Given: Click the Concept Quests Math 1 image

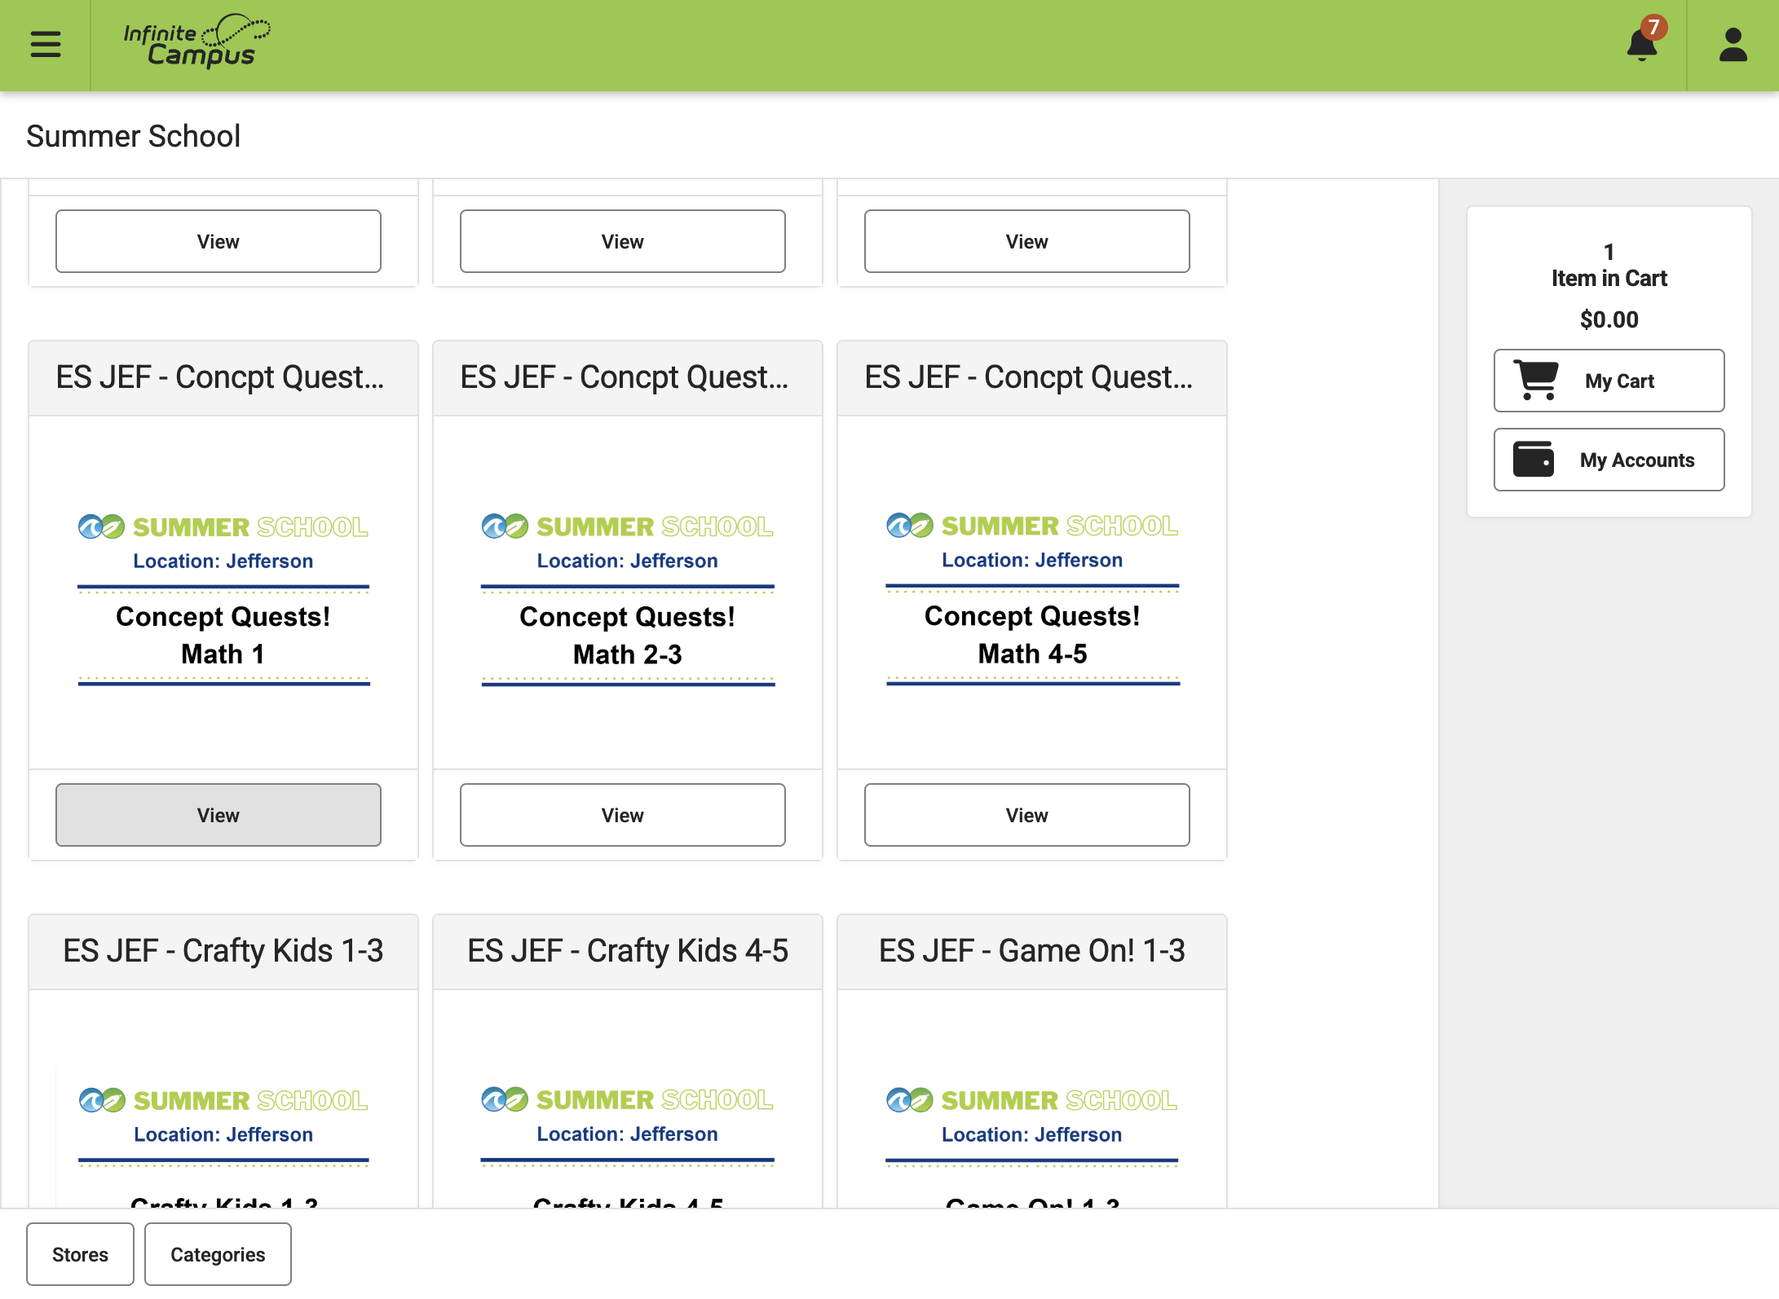Looking at the screenshot, I should (223, 599).
